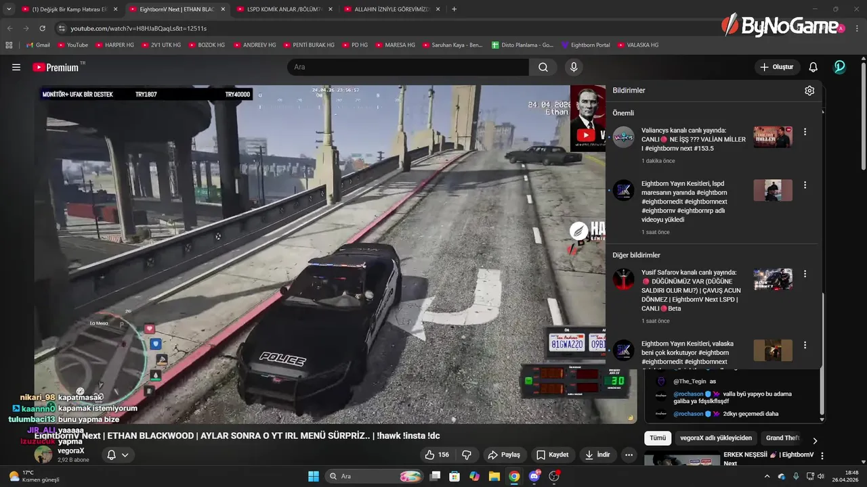867x487 pixels.
Task: Open options for 'lspd maresanın yanında' notification
Action: coord(805,185)
